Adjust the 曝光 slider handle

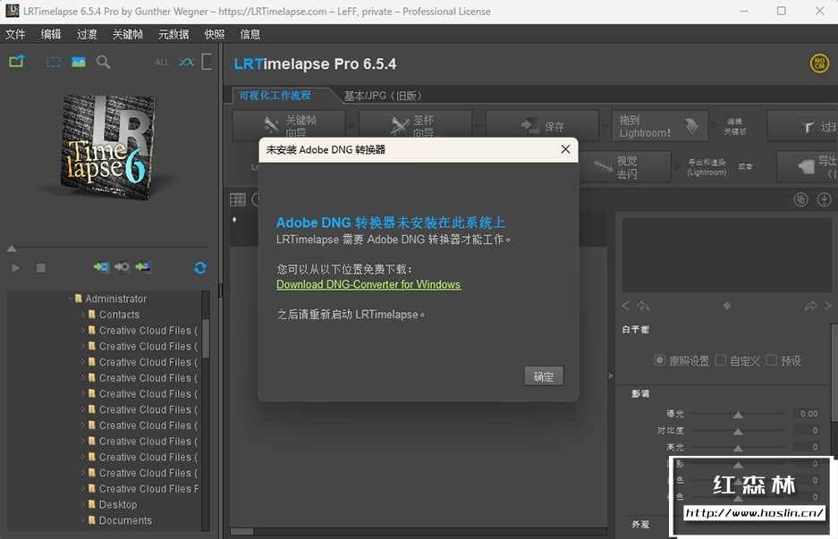738,415
